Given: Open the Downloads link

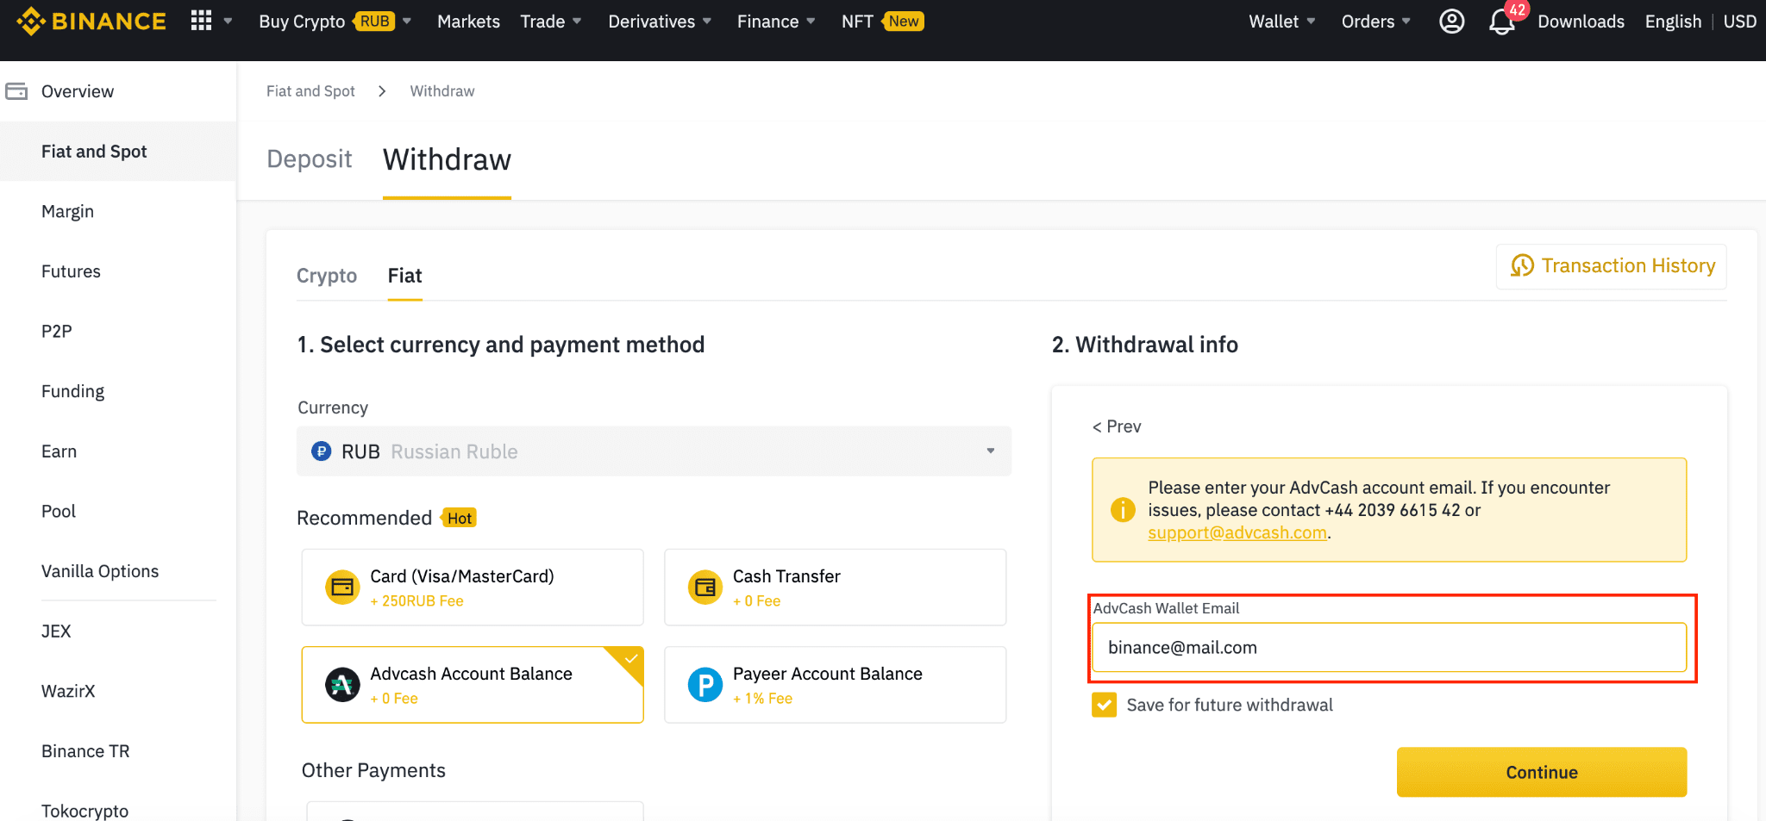Looking at the screenshot, I should pyautogui.click(x=1581, y=22).
